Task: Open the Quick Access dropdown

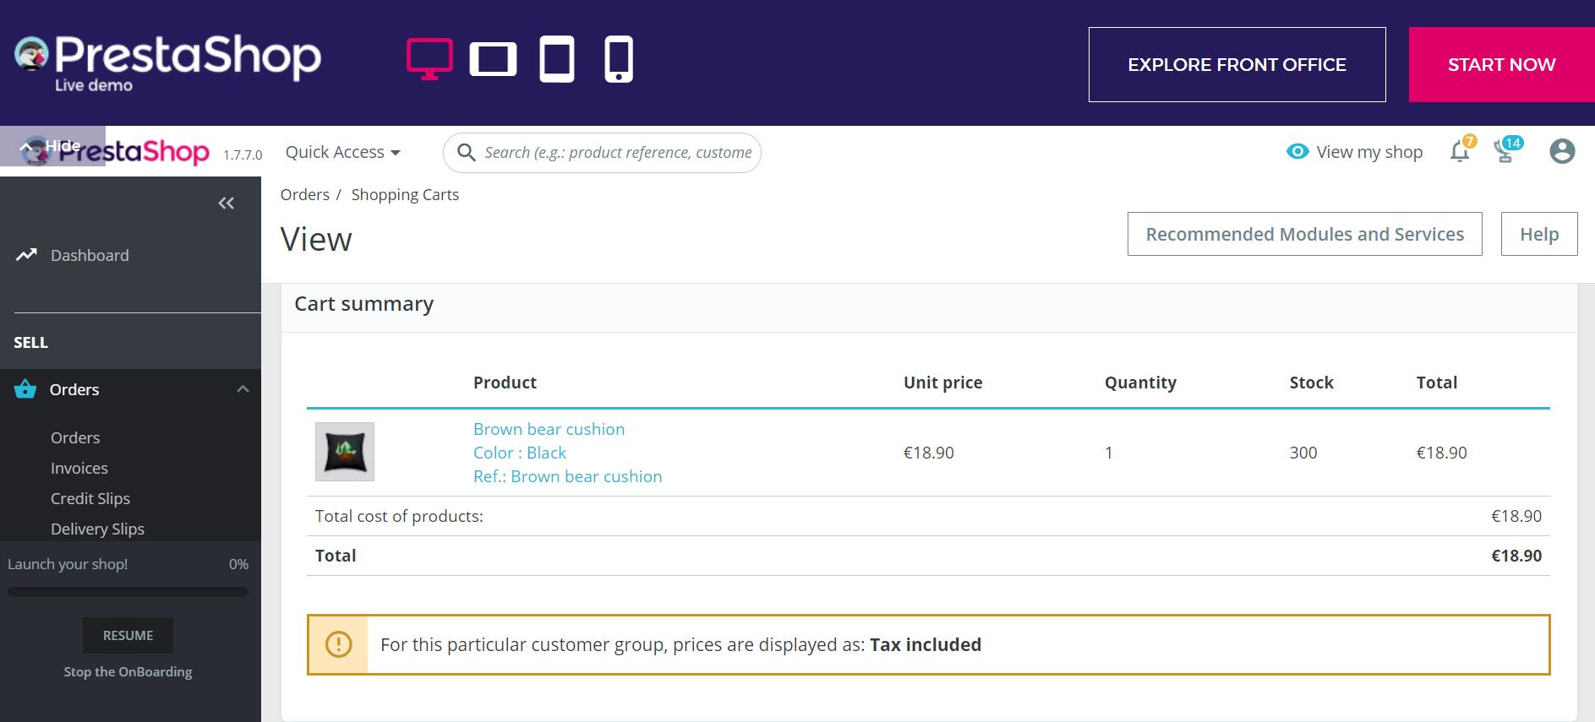Action: tap(342, 153)
